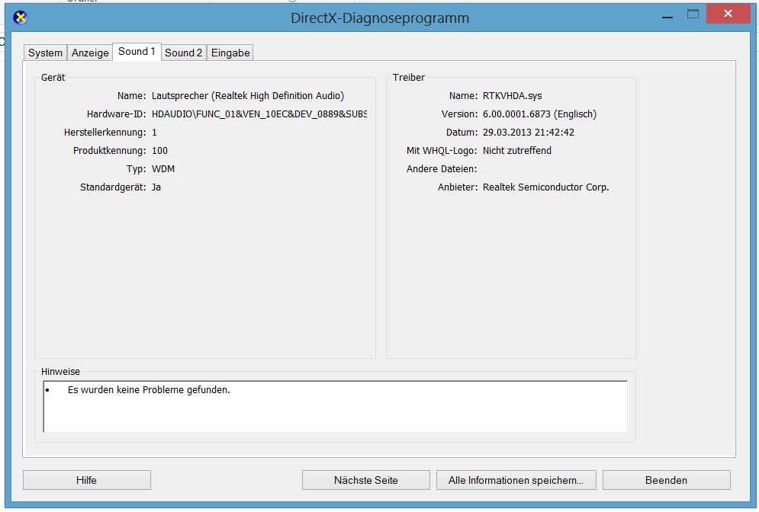The height and width of the screenshot is (512, 759).
Task: Select the Sound 1 tab
Action: click(137, 52)
